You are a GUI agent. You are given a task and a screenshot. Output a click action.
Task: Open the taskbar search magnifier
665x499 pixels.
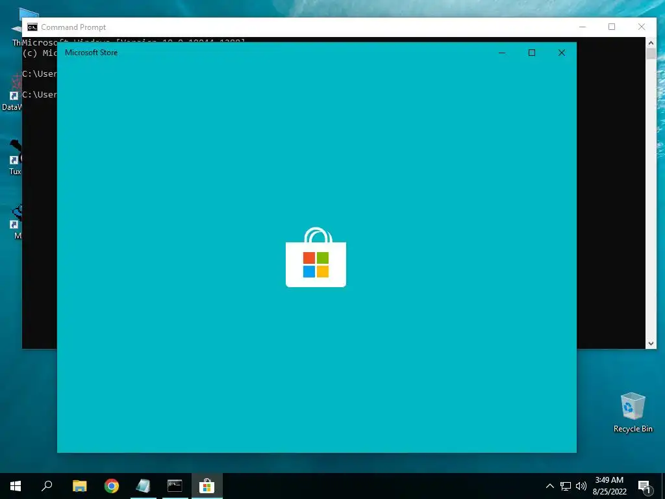(47, 485)
